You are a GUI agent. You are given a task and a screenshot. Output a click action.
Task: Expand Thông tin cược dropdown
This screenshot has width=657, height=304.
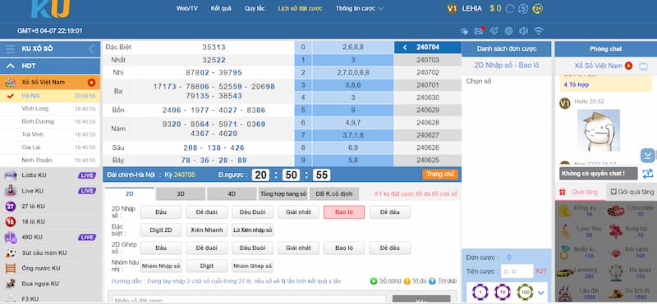tap(360, 8)
